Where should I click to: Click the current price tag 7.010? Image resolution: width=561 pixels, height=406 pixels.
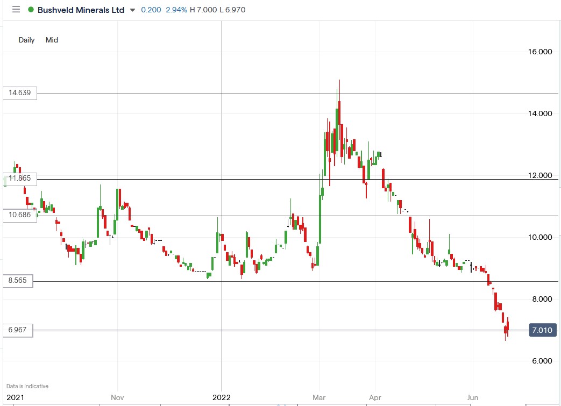point(543,330)
